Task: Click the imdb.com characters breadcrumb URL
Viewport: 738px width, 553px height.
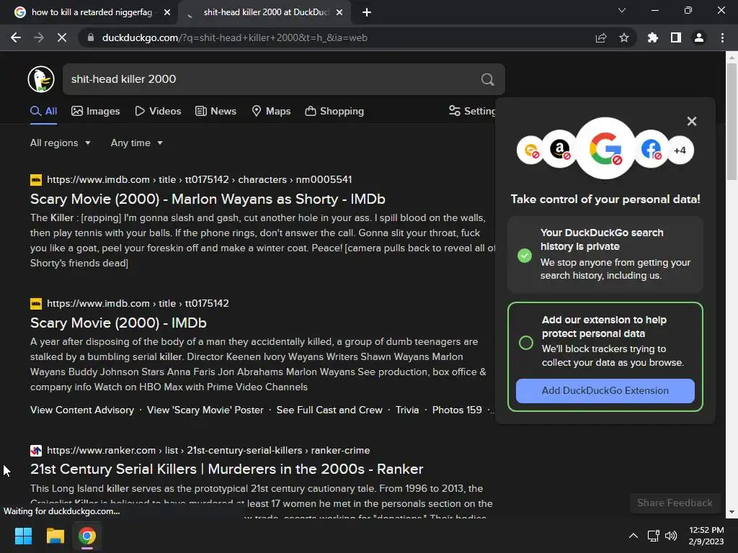Action: [199, 179]
